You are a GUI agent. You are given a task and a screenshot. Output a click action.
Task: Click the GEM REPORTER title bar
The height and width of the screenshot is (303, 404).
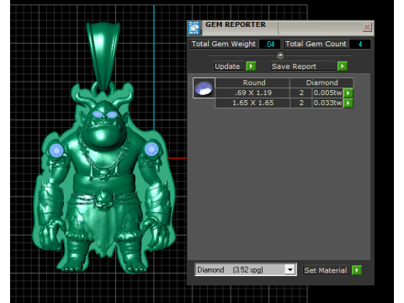[280, 28]
